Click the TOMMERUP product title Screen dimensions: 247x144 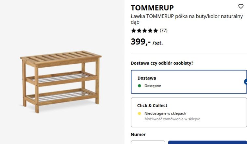point(152,8)
